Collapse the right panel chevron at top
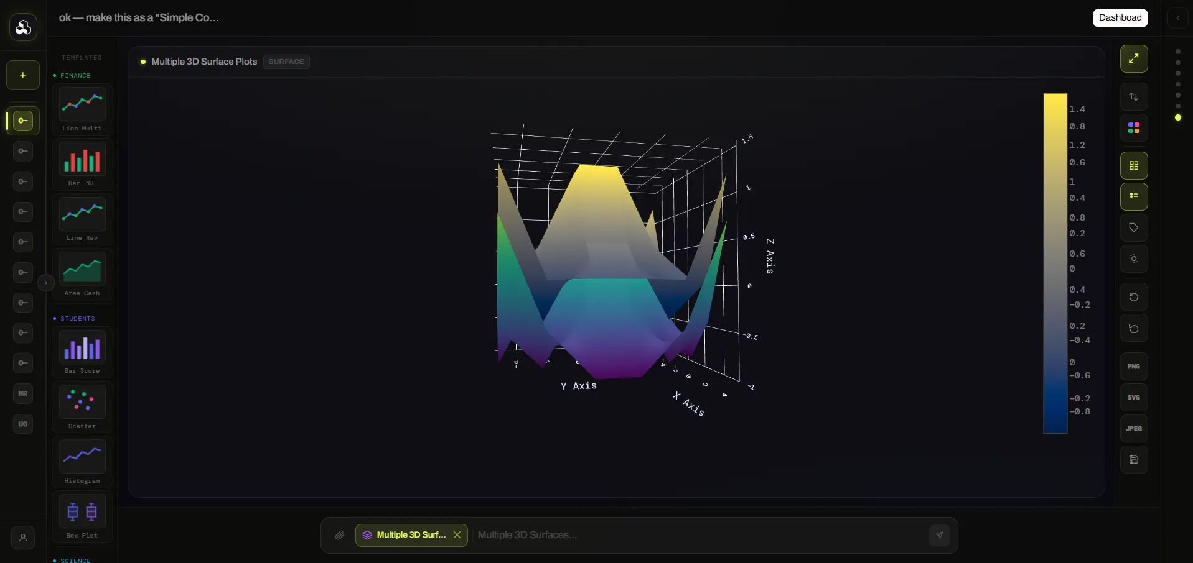 tap(1177, 18)
